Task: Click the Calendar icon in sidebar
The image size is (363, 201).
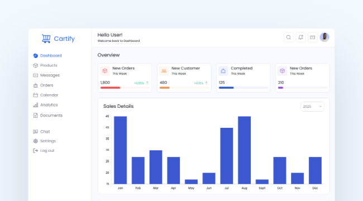Action: 35,95
